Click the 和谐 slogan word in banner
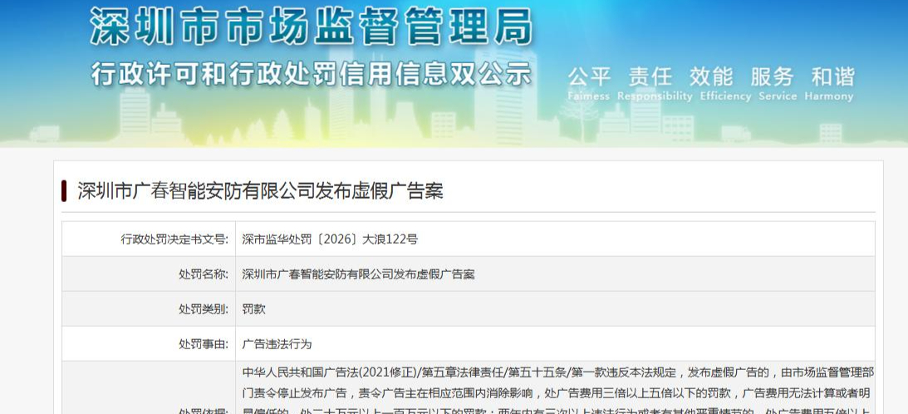This screenshot has width=908, height=414. pos(832,76)
